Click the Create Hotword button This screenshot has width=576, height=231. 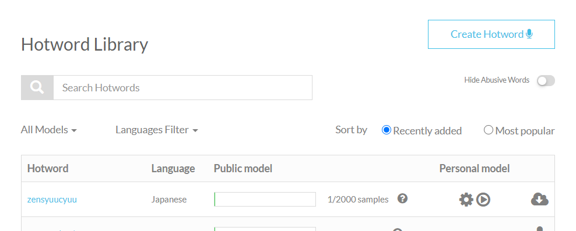pyautogui.click(x=491, y=34)
